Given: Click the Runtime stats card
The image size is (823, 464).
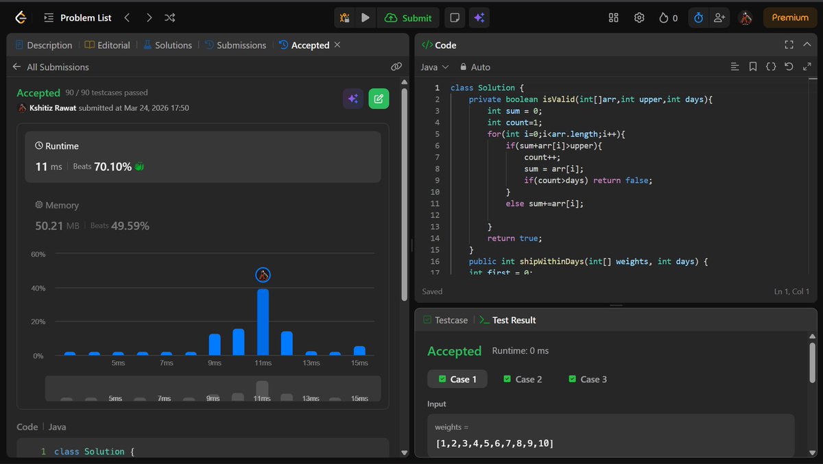Looking at the screenshot, I should pos(203,157).
